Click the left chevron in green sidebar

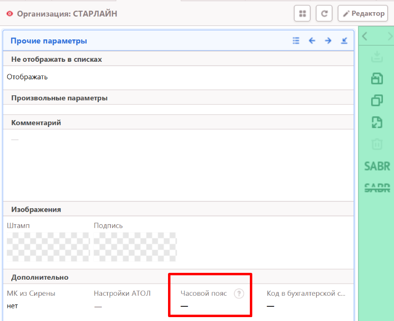(x=365, y=36)
